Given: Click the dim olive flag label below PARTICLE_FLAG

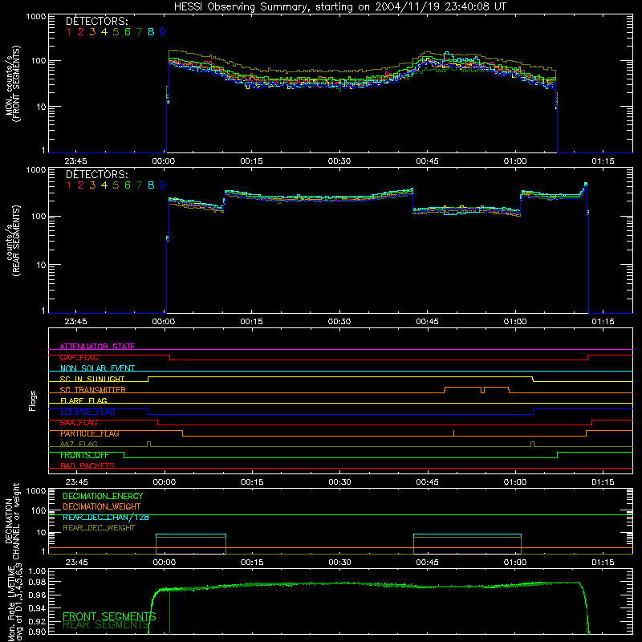Looking at the screenshot, I should coord(79,445).
